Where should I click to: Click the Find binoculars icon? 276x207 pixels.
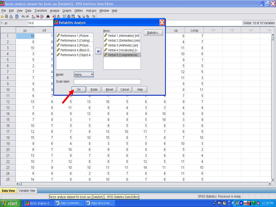tap(48, 17)
